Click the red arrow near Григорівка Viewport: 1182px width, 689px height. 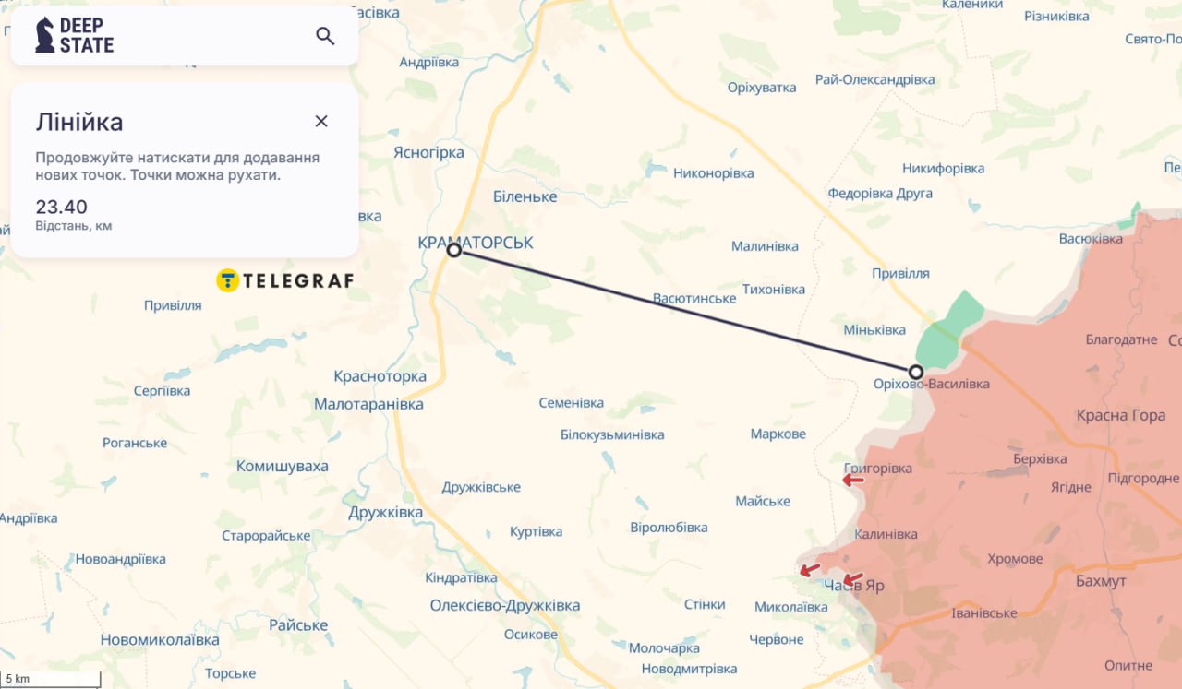pyautogui.click(x=853, y=480)
